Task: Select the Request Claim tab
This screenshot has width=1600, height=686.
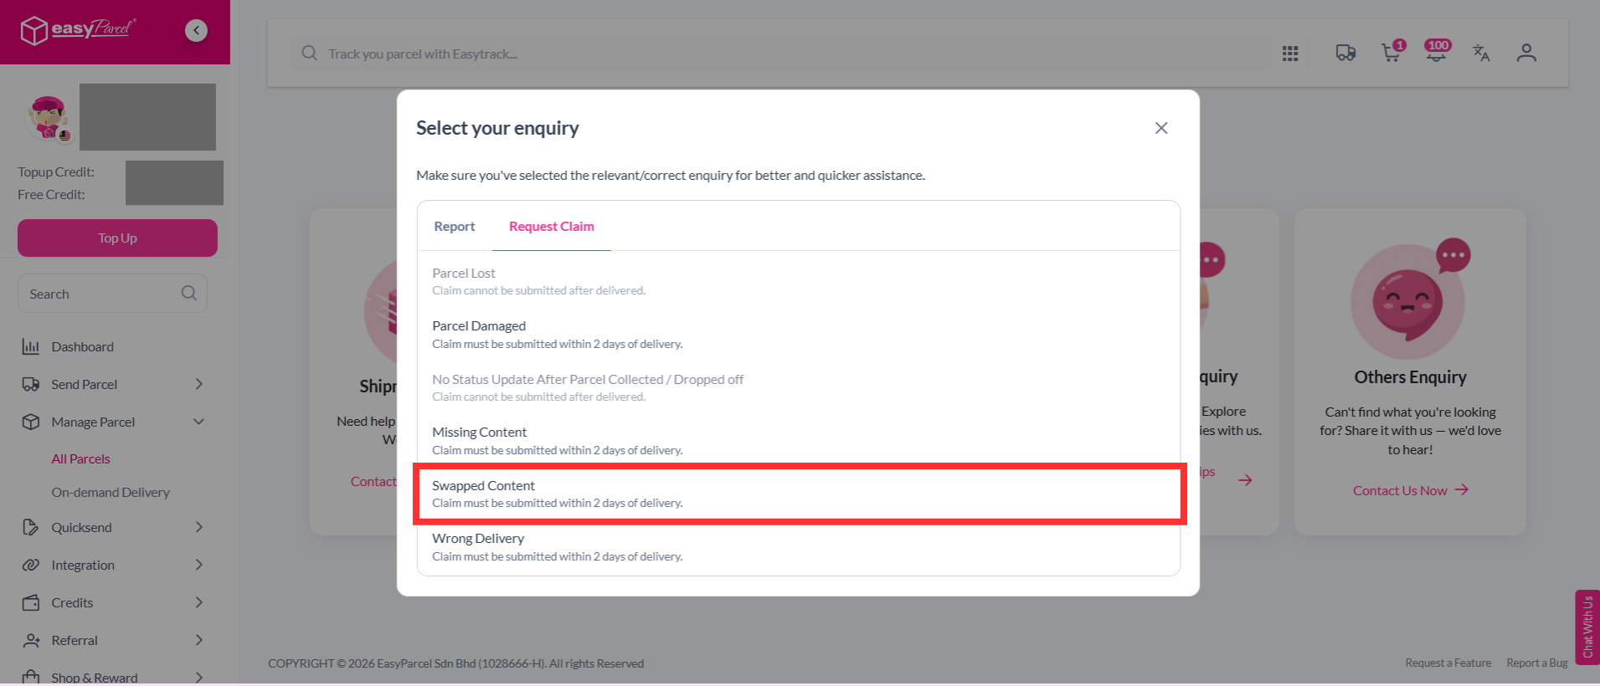Action: tap(552, 227)
